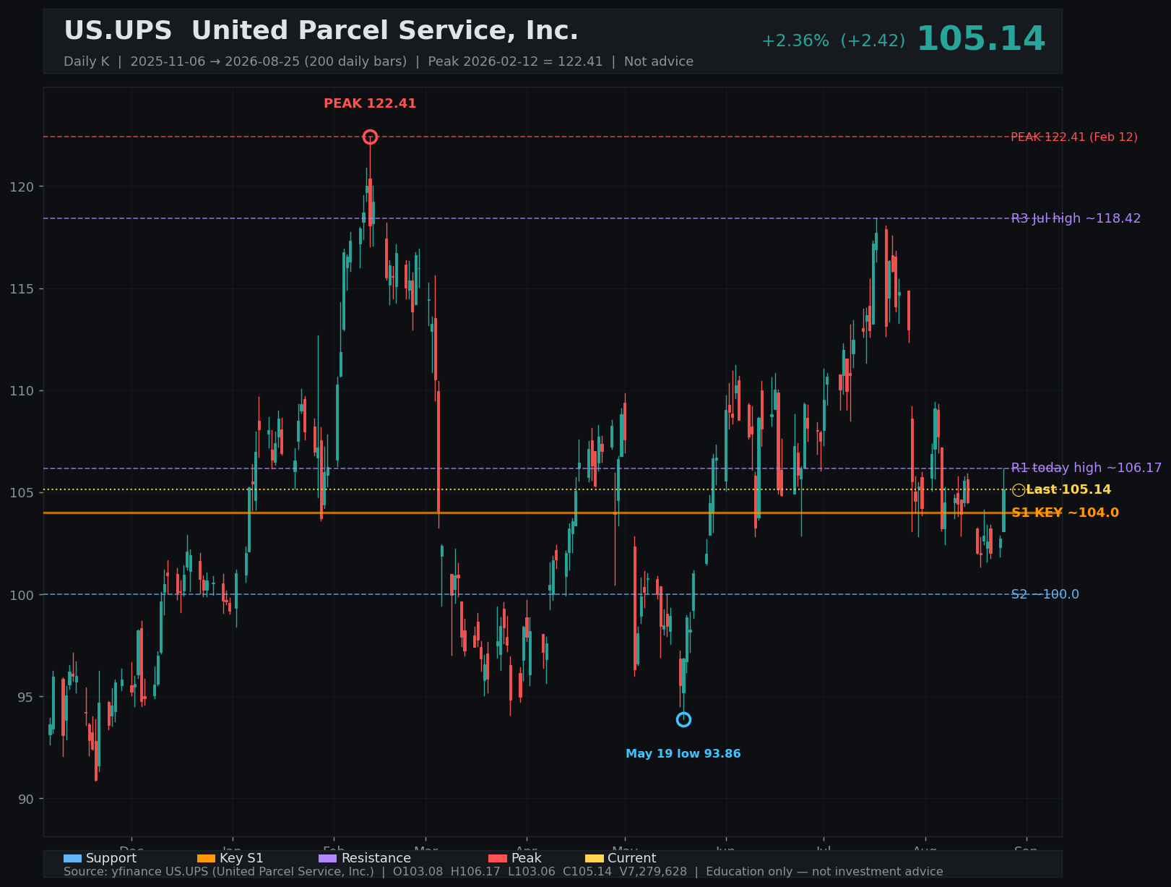Click the blue May 19 low marker circle

point(683,719)
